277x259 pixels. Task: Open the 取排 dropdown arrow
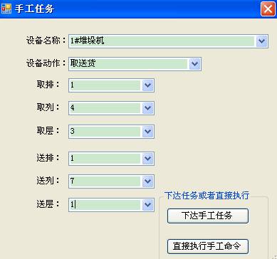[x=147, y=85]
